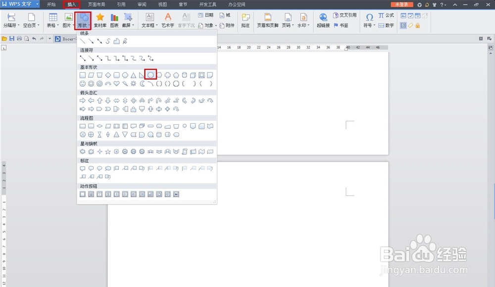Image resolution: width=495 pixels, height=287 pixels.
Task: Insert a 公式 equation
Action: tap(387, 15)
